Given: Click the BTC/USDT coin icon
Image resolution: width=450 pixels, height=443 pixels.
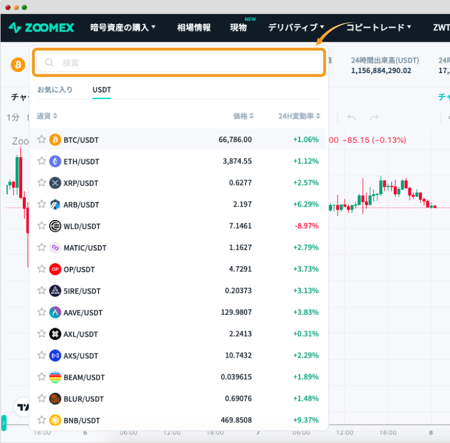Looking at the screenshot, I should pos(55,140).
